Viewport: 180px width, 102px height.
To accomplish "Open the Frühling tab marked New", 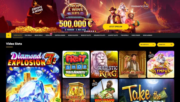I will 49,35.
